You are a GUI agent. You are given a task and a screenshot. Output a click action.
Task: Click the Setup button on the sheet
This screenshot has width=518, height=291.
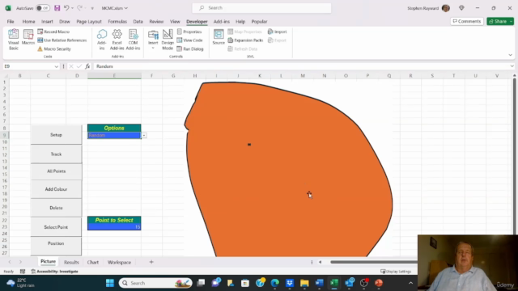click(x=56, y=135)
